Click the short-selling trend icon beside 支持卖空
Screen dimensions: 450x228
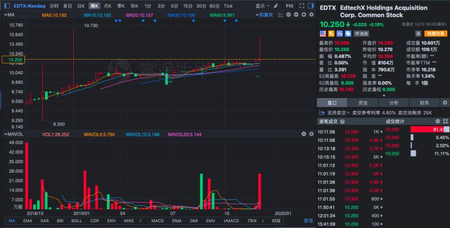[x=322, y=113]
